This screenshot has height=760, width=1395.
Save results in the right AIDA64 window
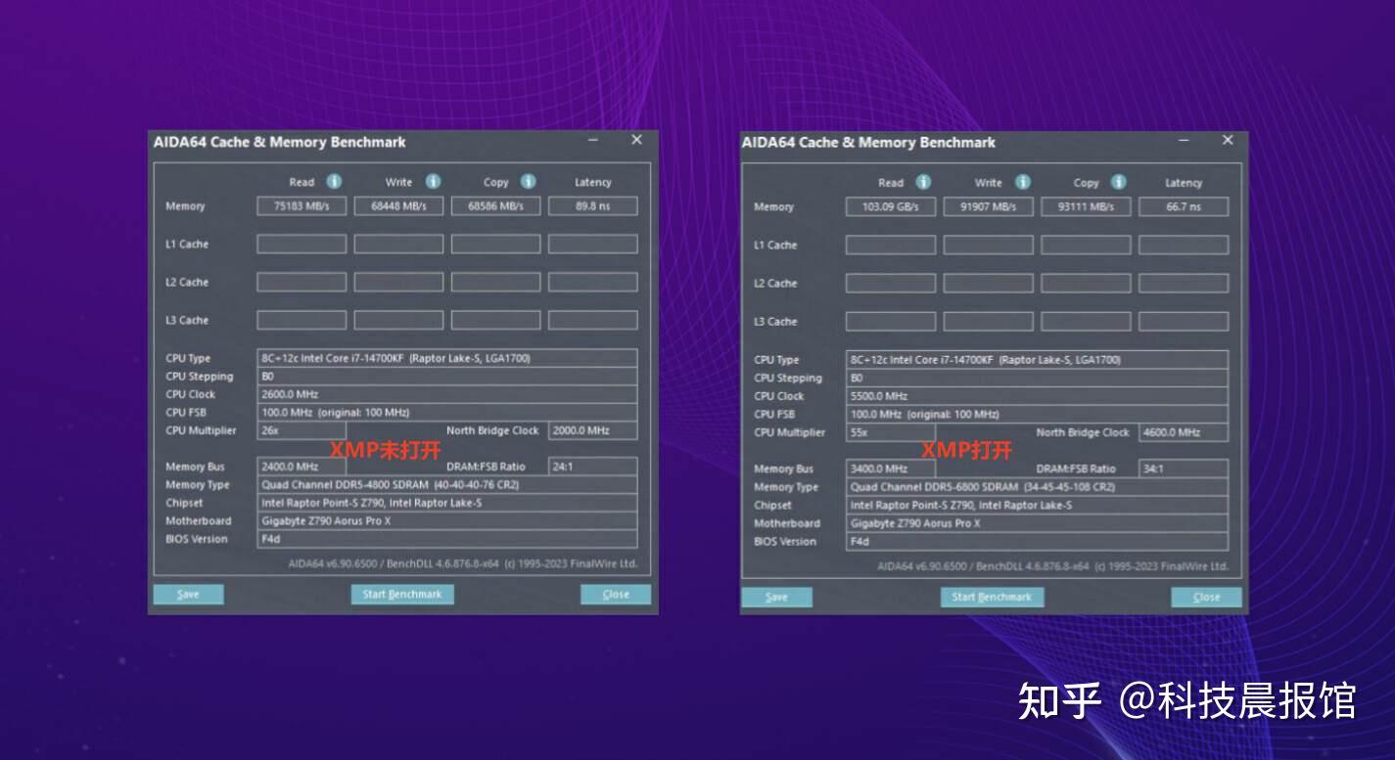776,597
